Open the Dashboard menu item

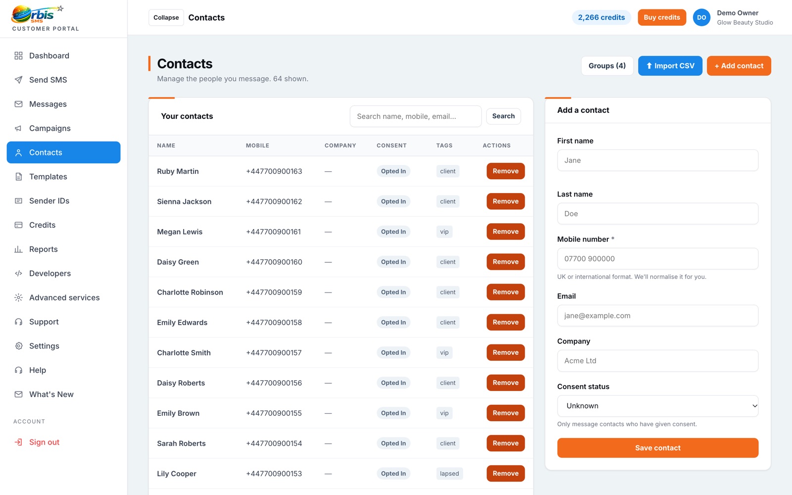click(63, 55)
